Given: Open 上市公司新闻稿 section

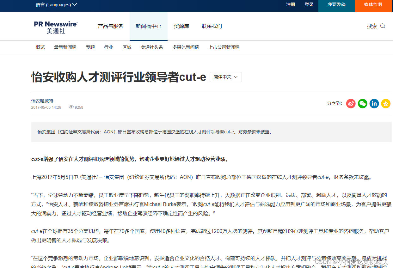Looking at the screenshot, I should coord(224,47).
